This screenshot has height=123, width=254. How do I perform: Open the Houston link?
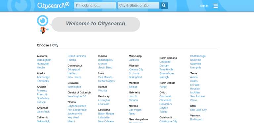click(195, 89)
